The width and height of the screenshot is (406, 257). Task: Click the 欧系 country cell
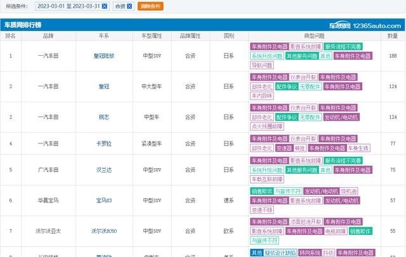(229, 231)
